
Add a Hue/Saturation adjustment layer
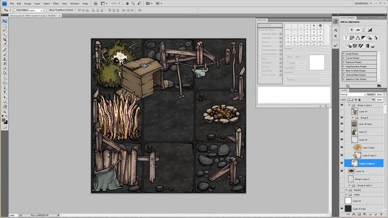(x=352, y=38)
